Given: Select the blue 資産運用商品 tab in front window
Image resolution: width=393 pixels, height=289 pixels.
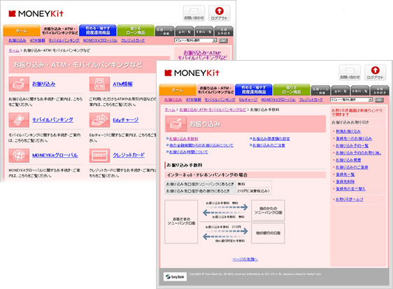Looking at the screenshot, I should (254, 89).
